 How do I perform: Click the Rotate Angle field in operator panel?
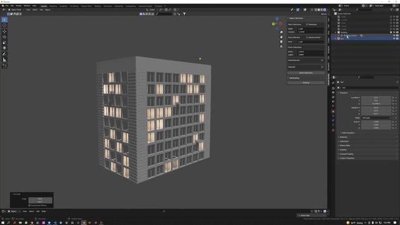click(x=40, y=199)
